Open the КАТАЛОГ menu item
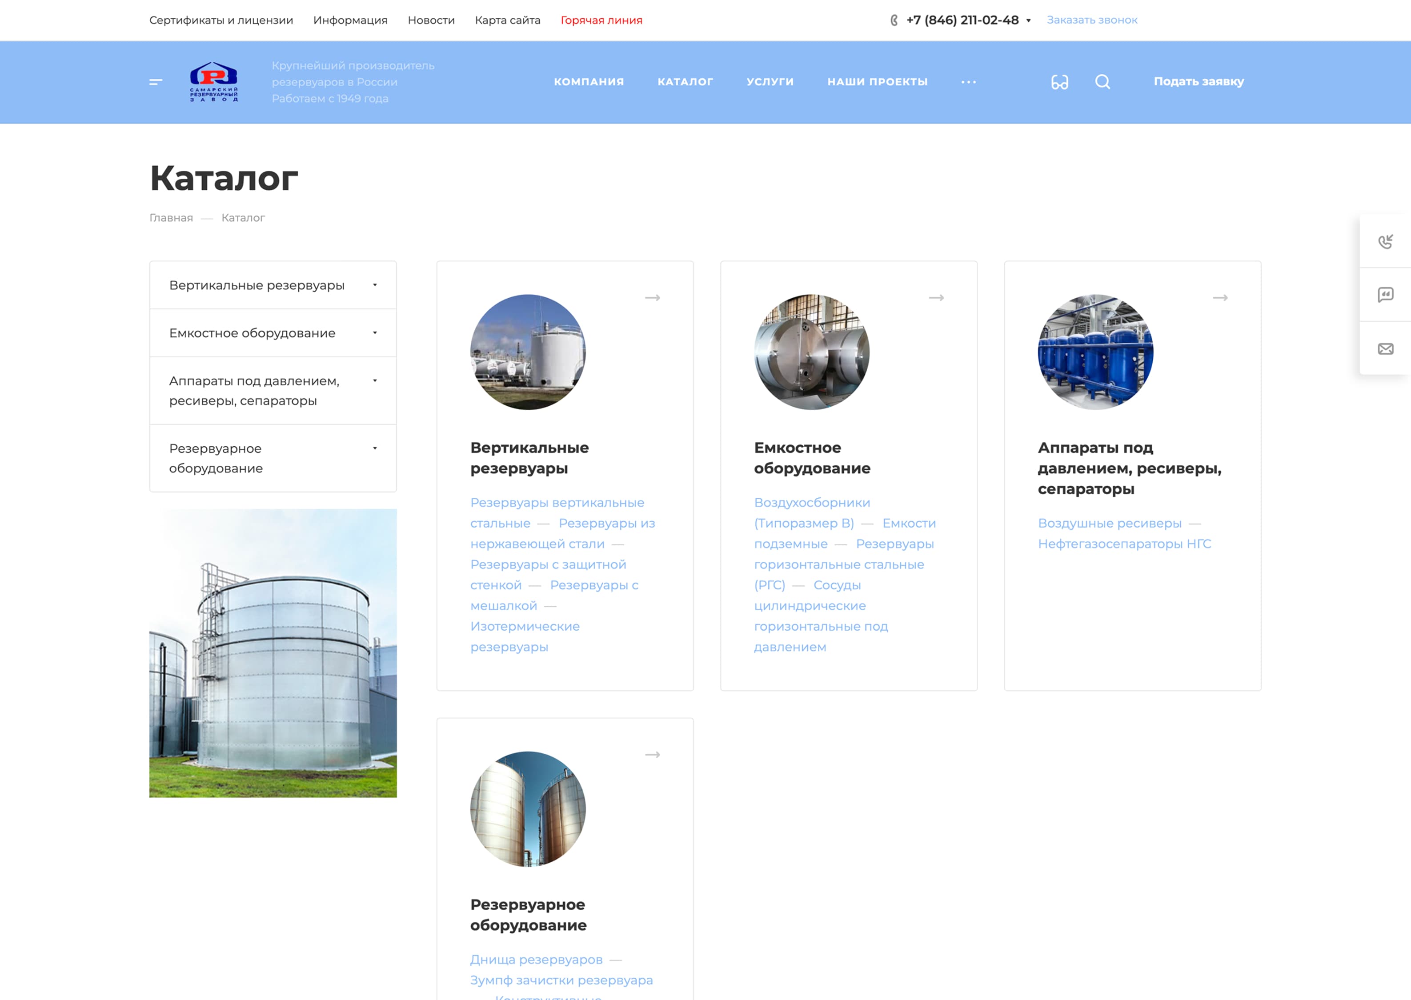 [685, 82]
